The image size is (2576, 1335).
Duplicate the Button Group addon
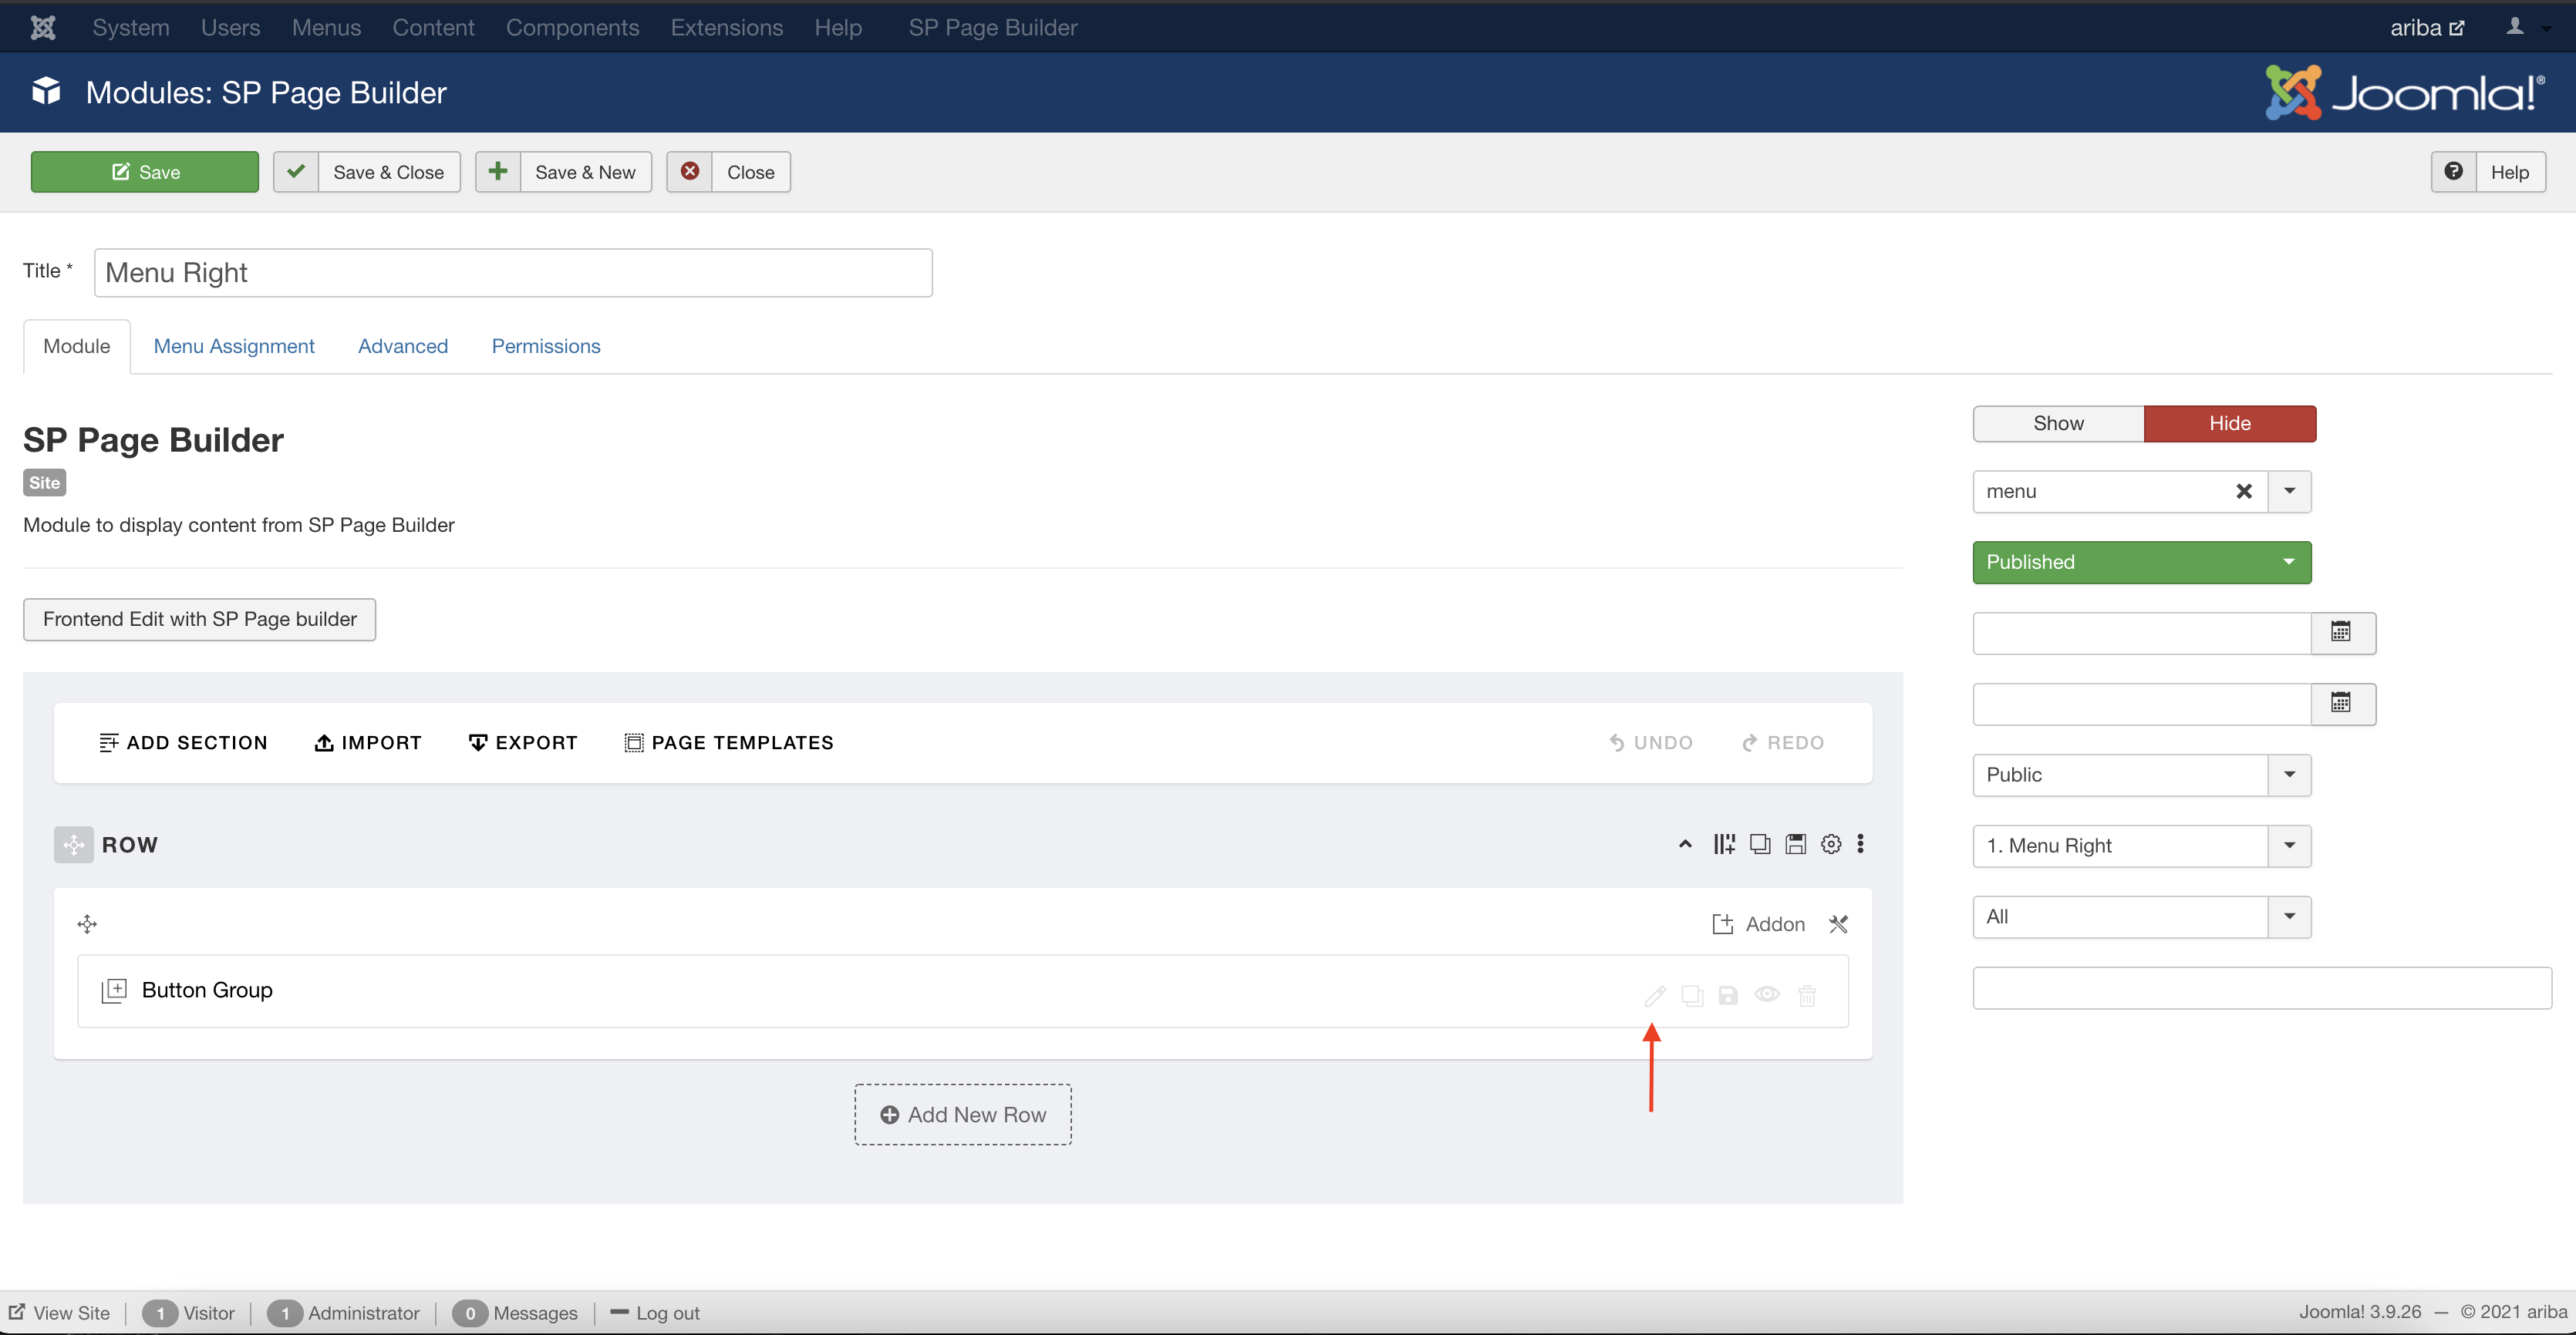(x=1692, y=995)
